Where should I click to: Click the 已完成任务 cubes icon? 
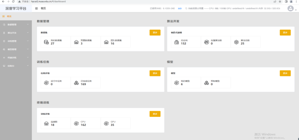76,83
